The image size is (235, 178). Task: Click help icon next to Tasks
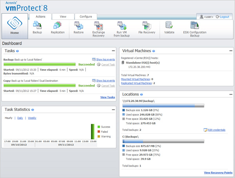pos(17,51)
